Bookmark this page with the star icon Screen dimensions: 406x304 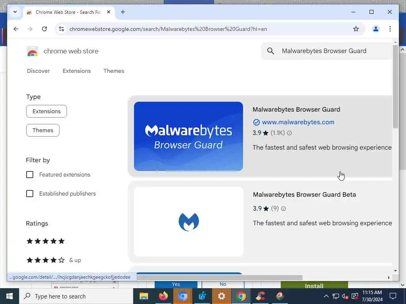pos(356,29)
